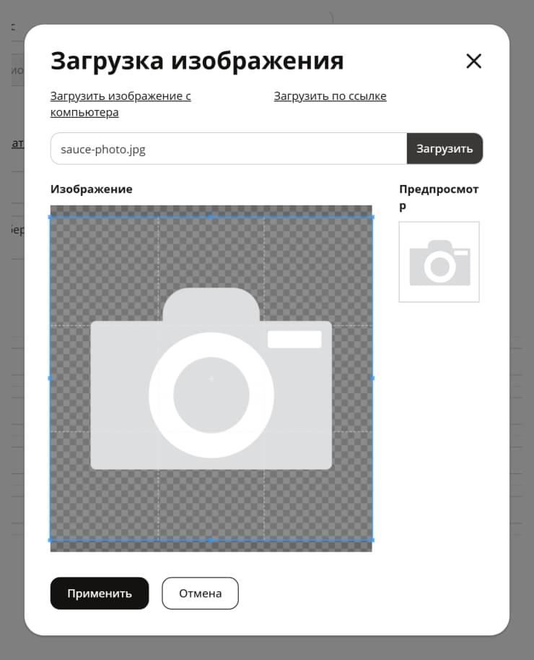
Task: Click the crop center crosshair marker
Action: click(x=211, y=379)
